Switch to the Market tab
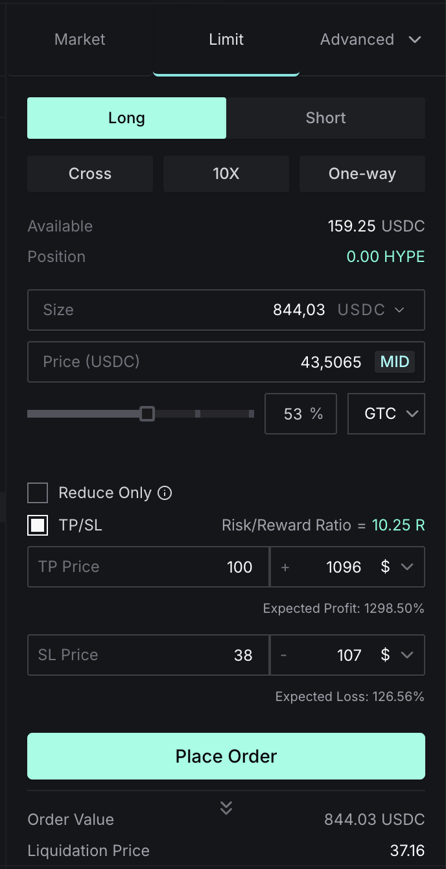446x869 pixels. [x=79, y=40]
